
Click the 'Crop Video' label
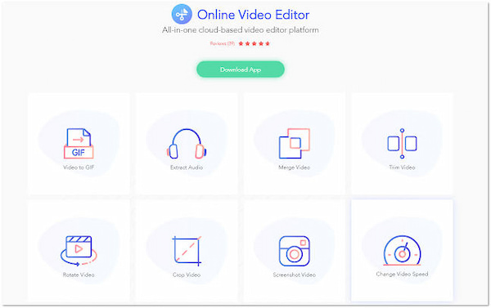pyautogui.click(x=187, y=275)
